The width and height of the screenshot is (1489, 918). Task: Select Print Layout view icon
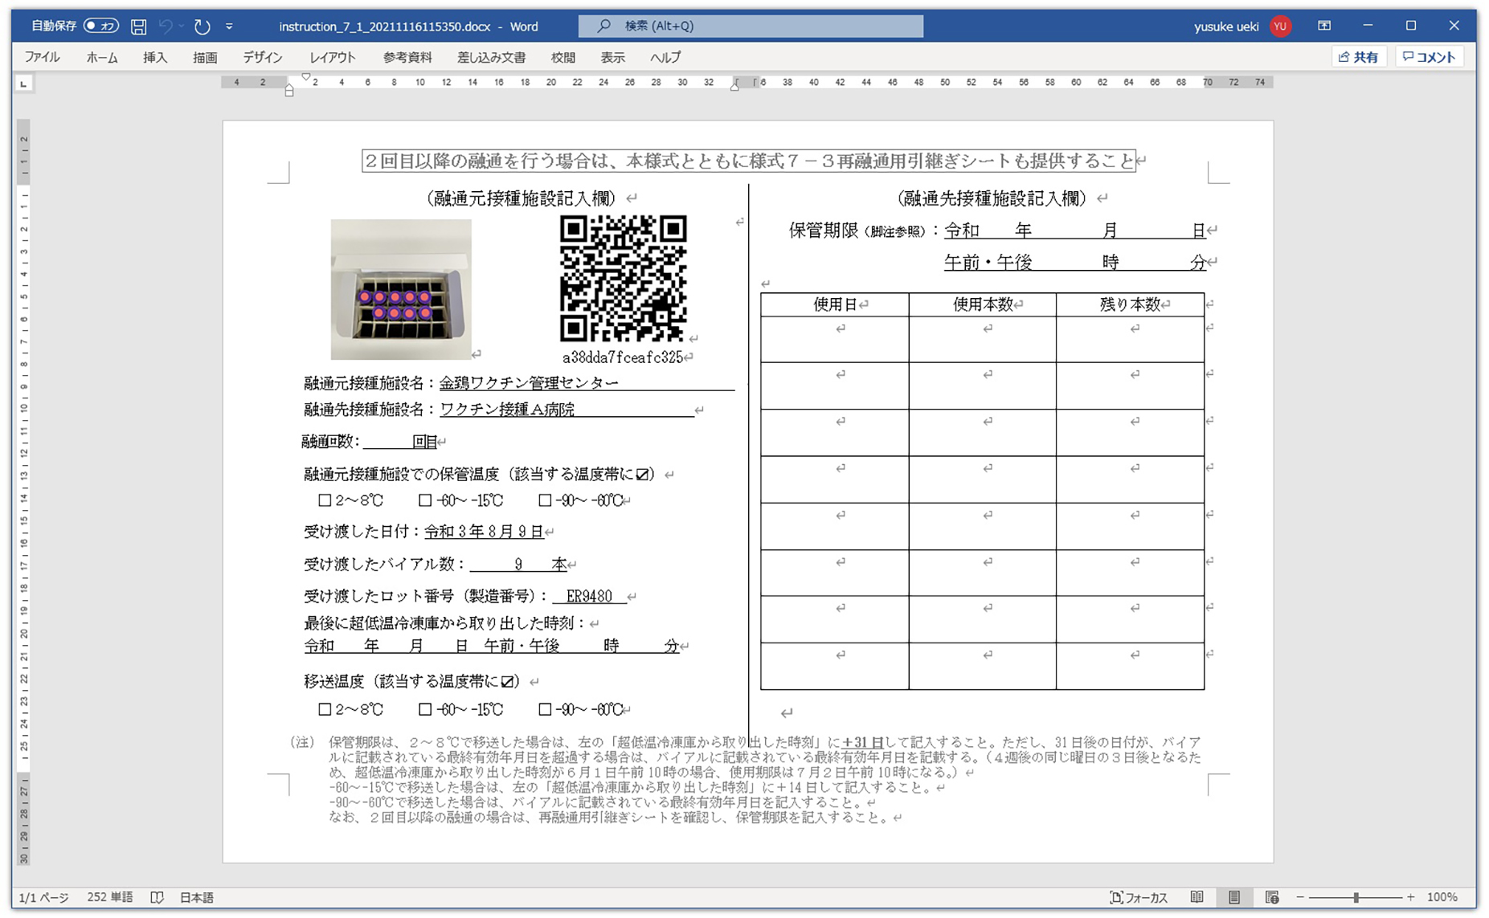click(x=1234, y=897)
